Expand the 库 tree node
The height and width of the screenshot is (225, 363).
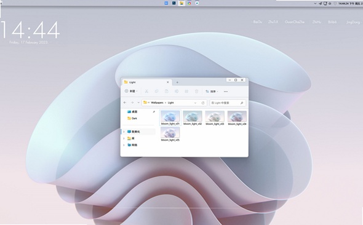pyautogui.click(x=124, y=138)
